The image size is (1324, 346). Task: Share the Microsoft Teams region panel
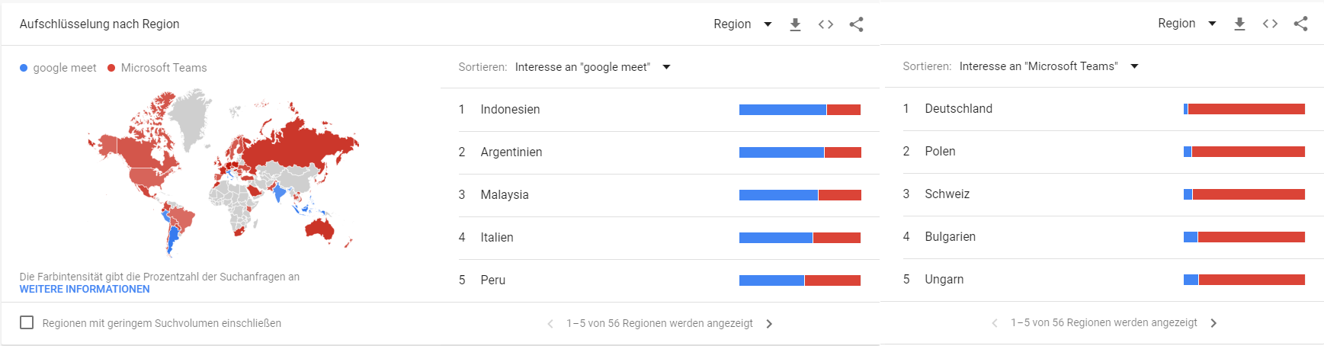coord(1300,24)
